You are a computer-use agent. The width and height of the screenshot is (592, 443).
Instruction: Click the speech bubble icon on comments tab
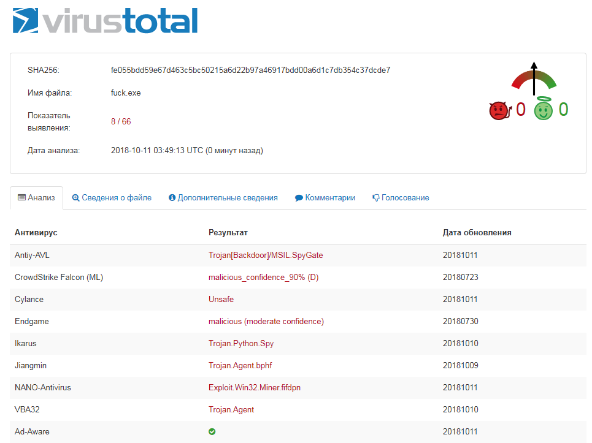[299, 198]
